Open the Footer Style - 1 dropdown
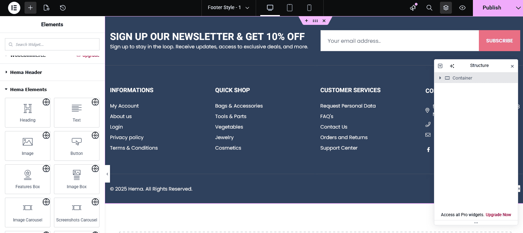 228,8
